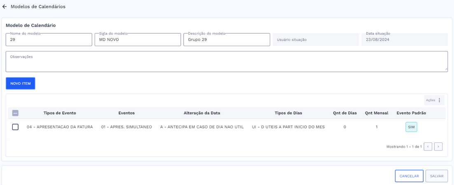Click the SIM badge in Evento Padrão
The image size is (454, 185).
click(x=411, y=127)
